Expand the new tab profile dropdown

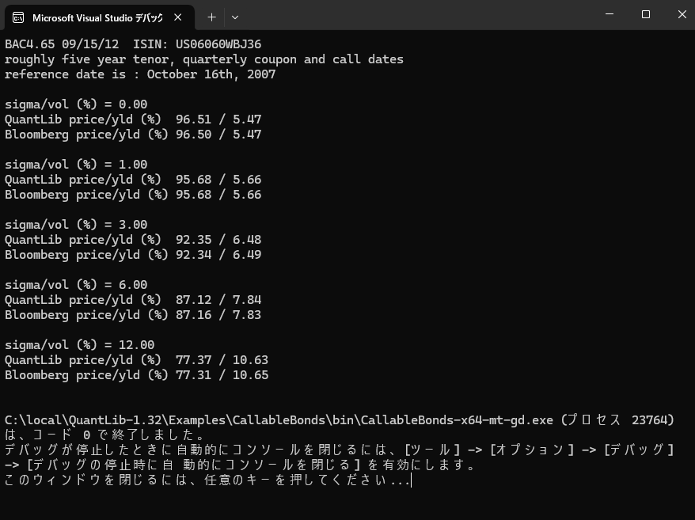point(235,17)
